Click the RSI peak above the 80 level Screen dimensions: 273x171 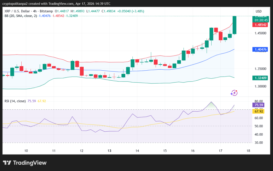pos(211,102)
